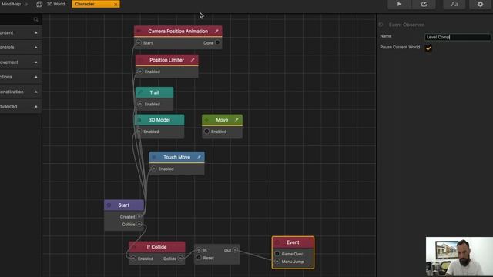The width and height of the screenshot is (493, 277).
Task: Click the Play preview button
Action: coord(399,4)
